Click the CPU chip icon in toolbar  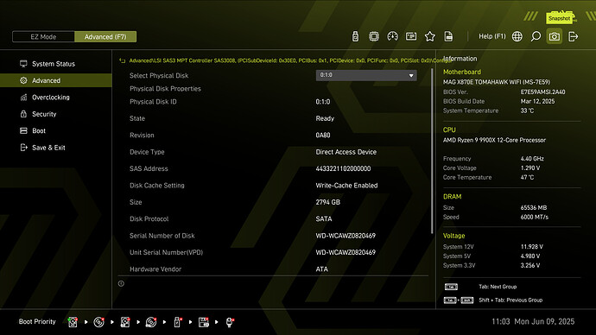(374, 36)
